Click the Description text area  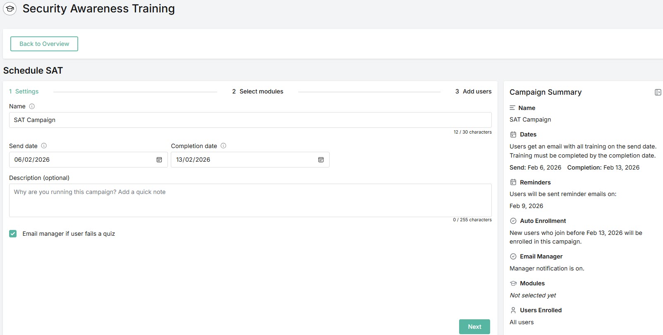point(250,200)
